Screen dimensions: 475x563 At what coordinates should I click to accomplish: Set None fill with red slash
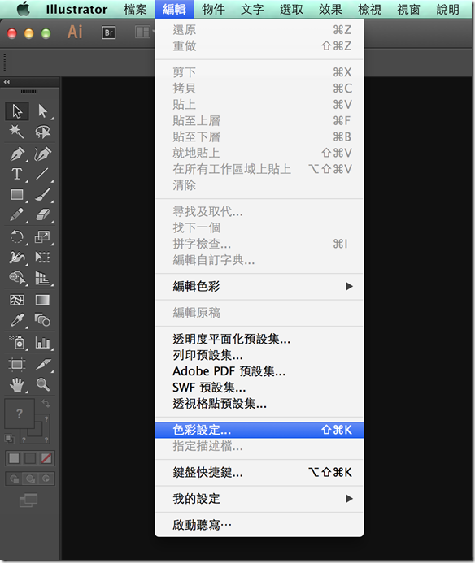(x=46, y=458)
